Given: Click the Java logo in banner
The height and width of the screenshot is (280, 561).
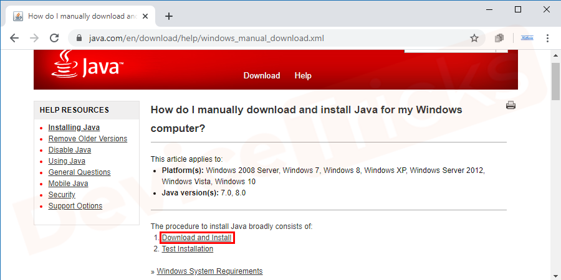Looking at the screenshot, I should coord(88,65).
